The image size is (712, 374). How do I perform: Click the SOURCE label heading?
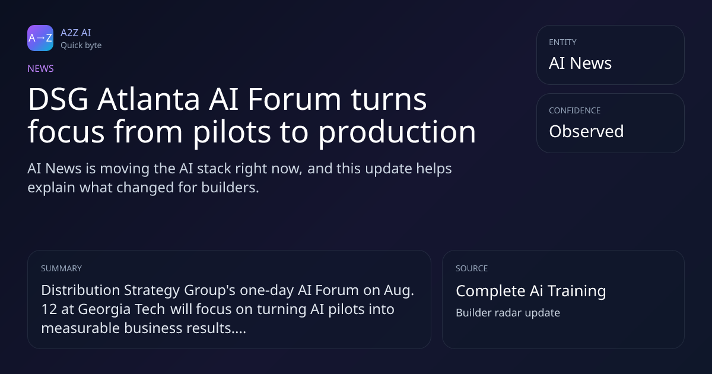[472, 268]
